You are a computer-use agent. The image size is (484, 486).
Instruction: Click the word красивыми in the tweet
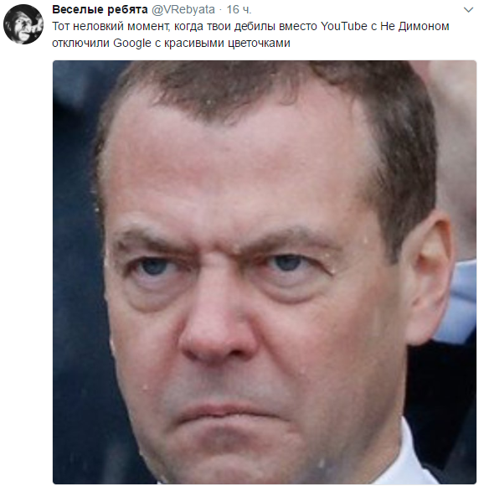193,44
